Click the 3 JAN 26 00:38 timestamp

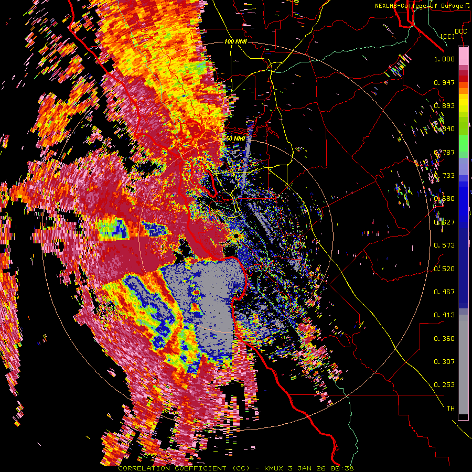tap(320, 468)
